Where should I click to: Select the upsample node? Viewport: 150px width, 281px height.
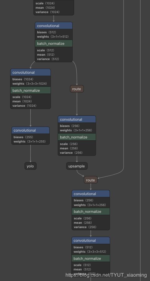click(x=77, y=166)
